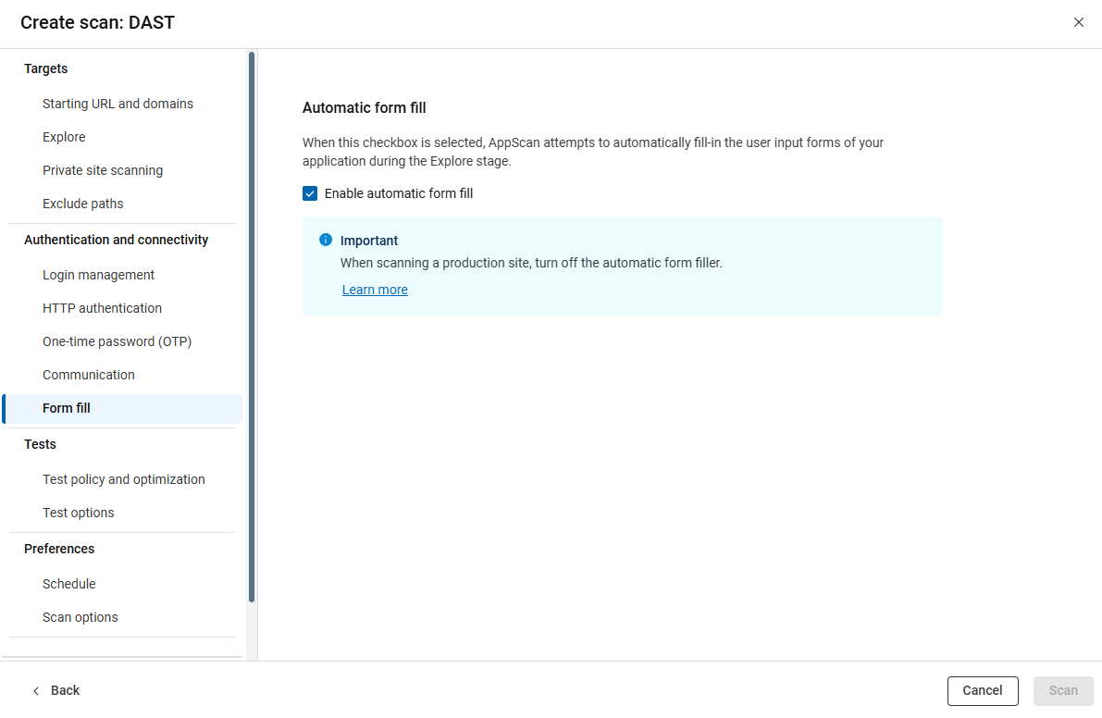Open HTTP authentication settings
The height and width of the screenshot is (718, 1102).
tap(102, 308)
